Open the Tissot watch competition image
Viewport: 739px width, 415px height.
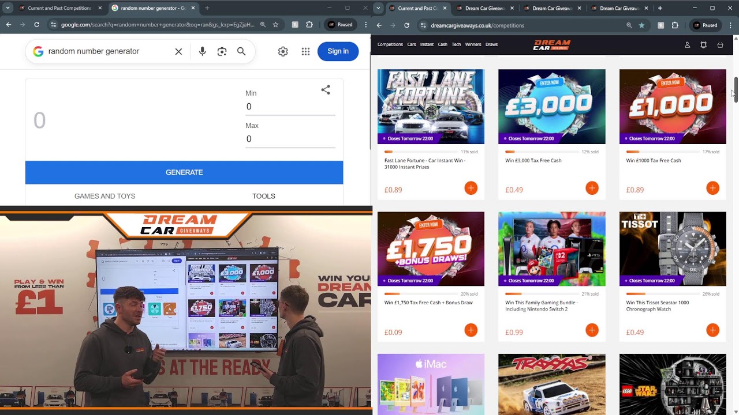pyautogui.click(x=673, y=249)
